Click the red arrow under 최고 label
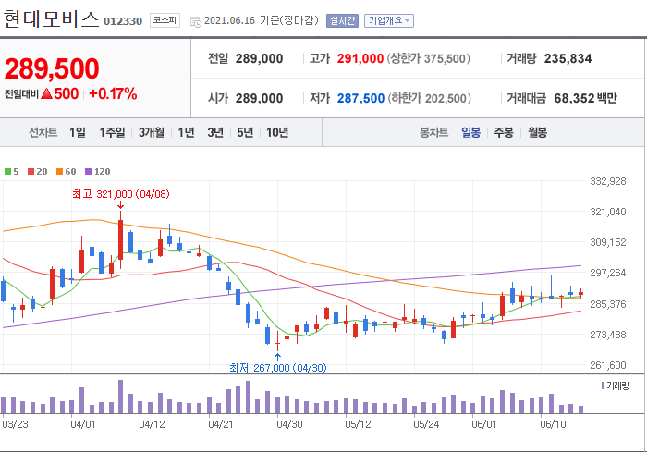Viewport: 647px width, 452px height. tap(120, 205)
